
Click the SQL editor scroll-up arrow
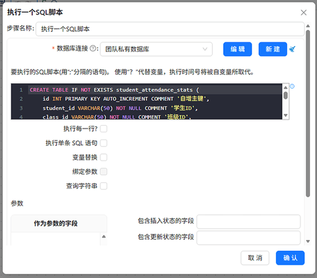point(285,87)
